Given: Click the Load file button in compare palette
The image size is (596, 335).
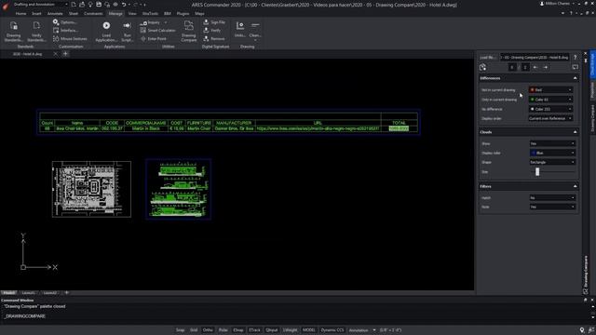Looking at the screenshot, I should click(488, 58).
